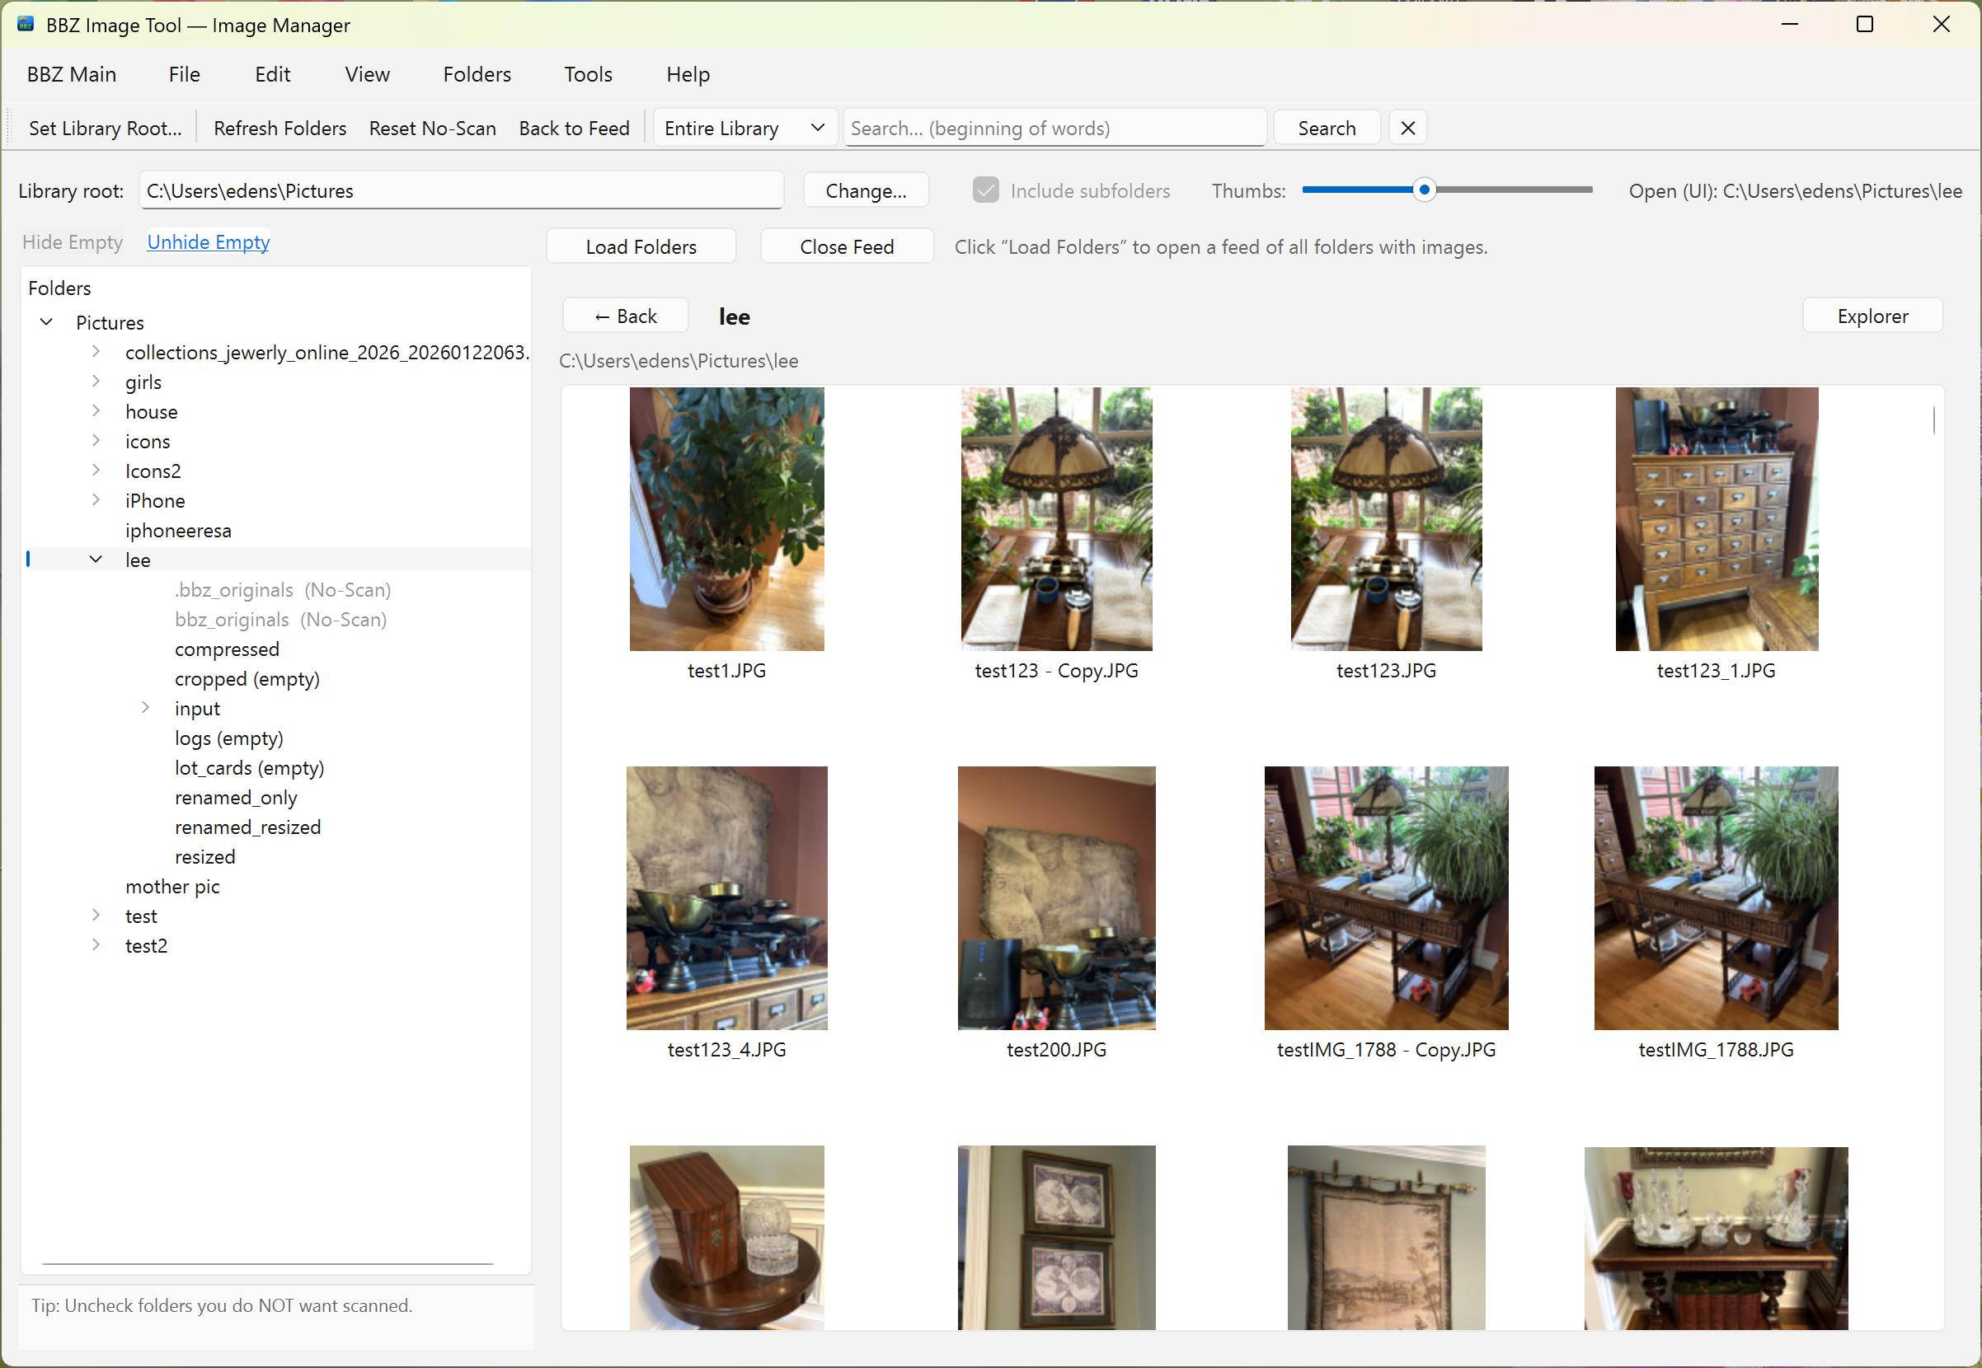Select the resized subfolder
This screenshot has height=1368, width=1982.
point(205,856)
